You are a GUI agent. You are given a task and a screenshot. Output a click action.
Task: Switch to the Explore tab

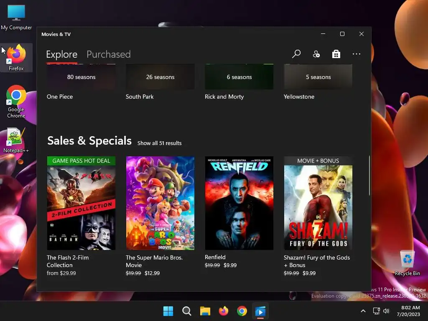click(62, 54)
